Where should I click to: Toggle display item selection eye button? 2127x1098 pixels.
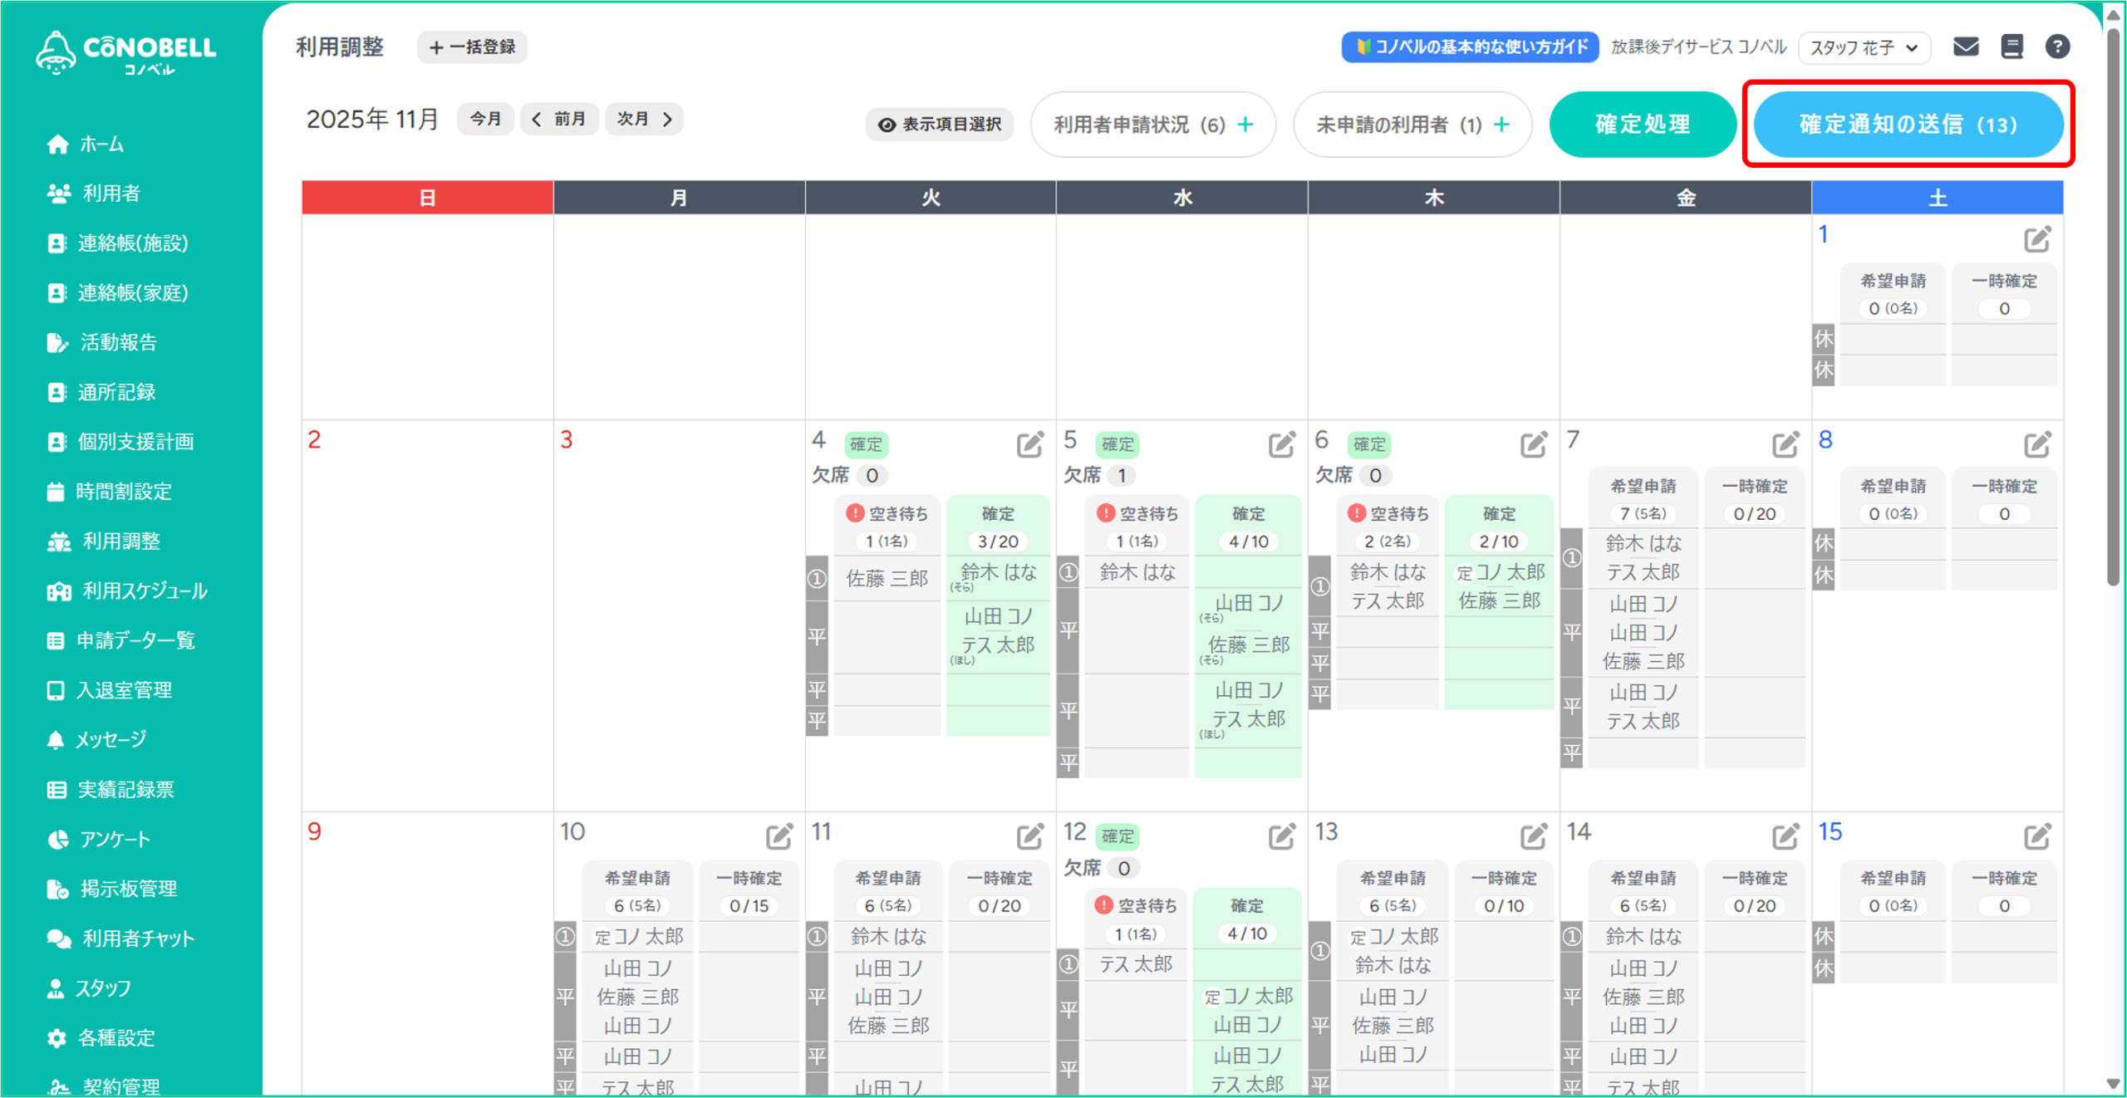click(x=940, y=125)
